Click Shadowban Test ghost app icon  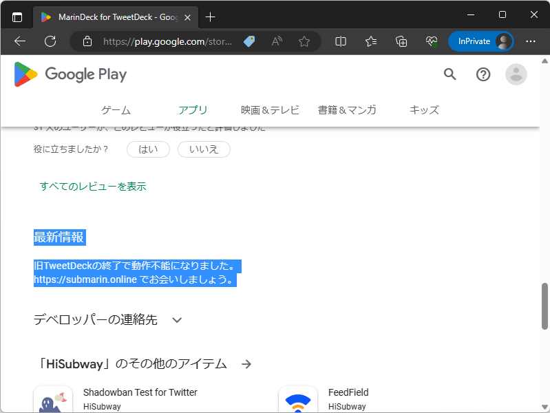coord(53,400)
